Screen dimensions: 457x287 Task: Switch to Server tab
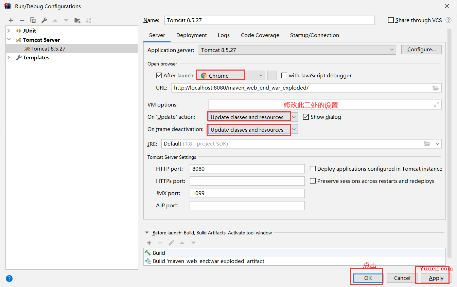(157, 35)
